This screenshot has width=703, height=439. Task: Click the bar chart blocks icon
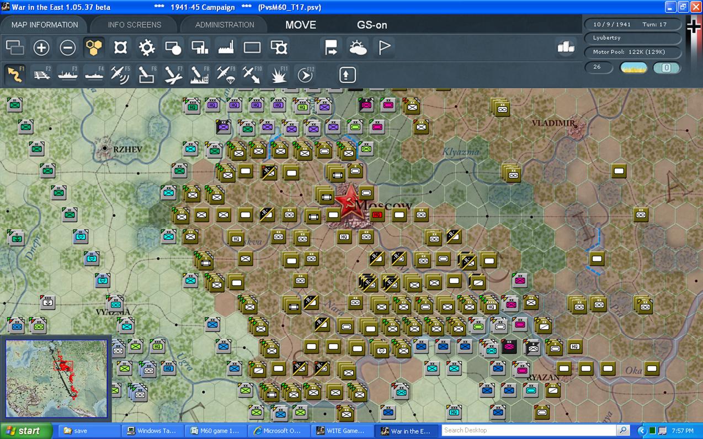(x=566, y=47)
